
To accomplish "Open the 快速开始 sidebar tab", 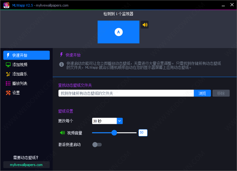I will pos(27,55).
